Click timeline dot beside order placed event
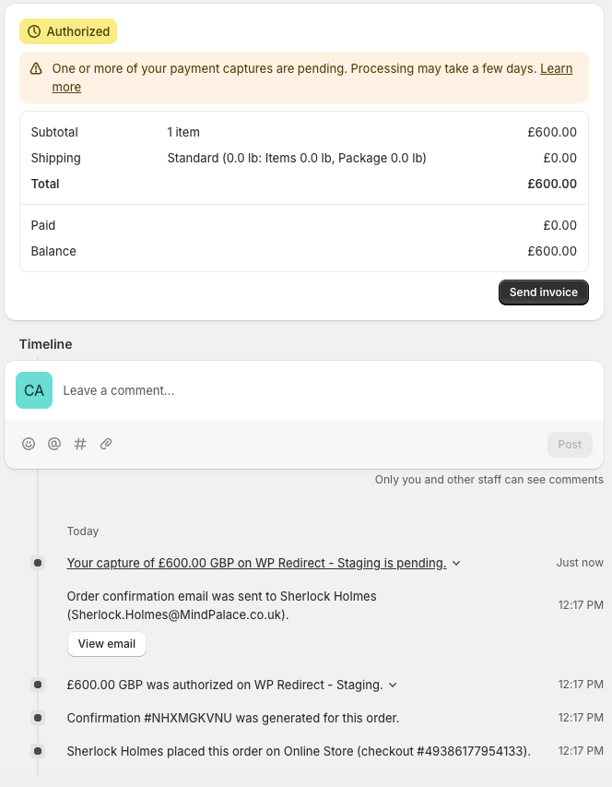This screenshot has width=612, height=787. point(38,751)
